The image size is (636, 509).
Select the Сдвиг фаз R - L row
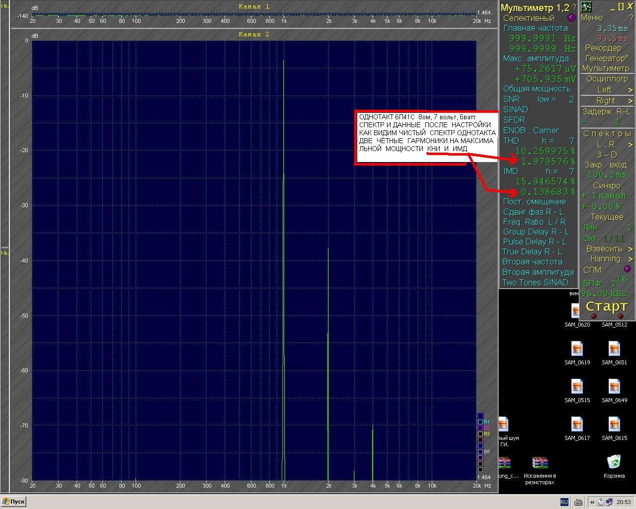point(534,212)
